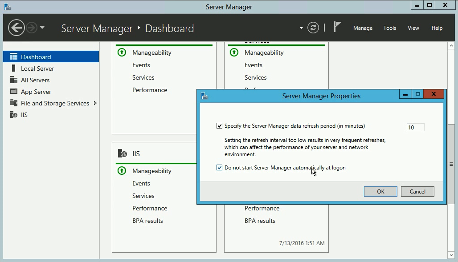Image resolution: width=458 pixels, height=262 pixels.
Task: Confirm the properties dialog with OK
Action: [x=380, y=191]
